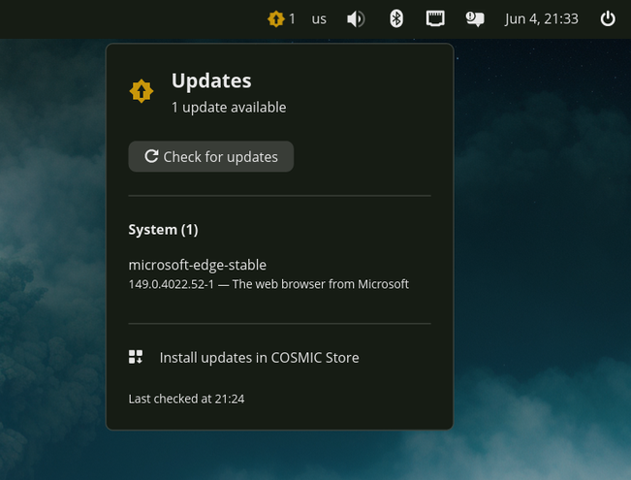Screen dimensions: 631x480
Task: Open the notifications applet
Action: click(475, 19)
